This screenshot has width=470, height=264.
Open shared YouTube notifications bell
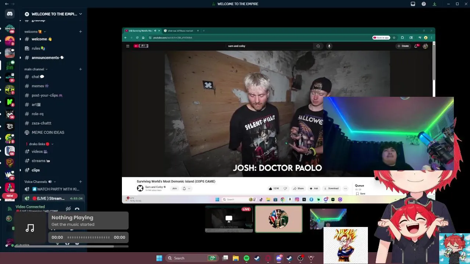pos(416,46)
